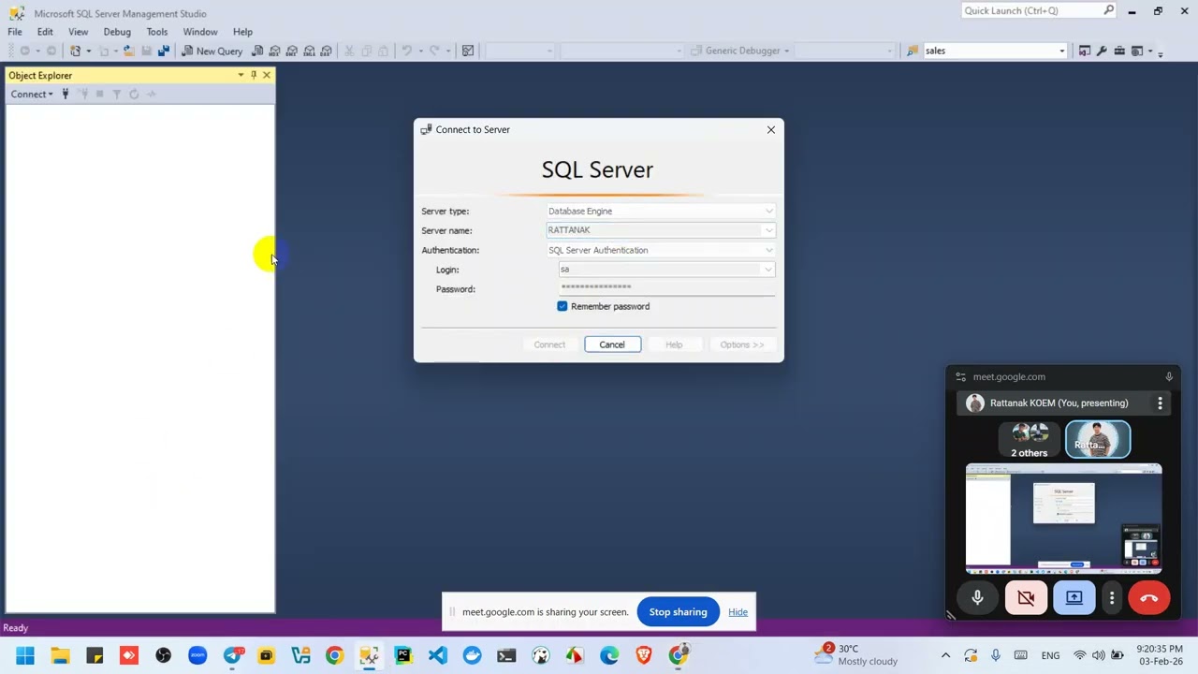Open Visual Studio Code from taskbar

click(438, 655)
